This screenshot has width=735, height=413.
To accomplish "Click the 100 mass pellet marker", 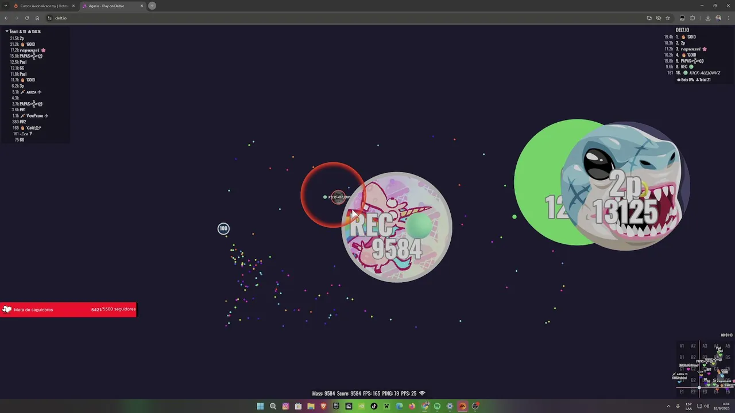I will pyautogui.click(x=223, y=229).
